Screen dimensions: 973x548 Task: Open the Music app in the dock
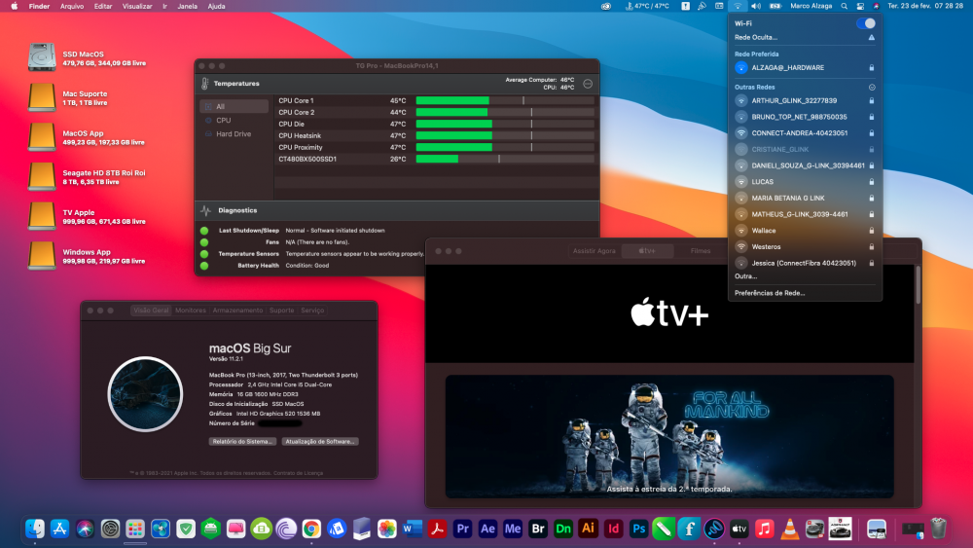[765, 529]
